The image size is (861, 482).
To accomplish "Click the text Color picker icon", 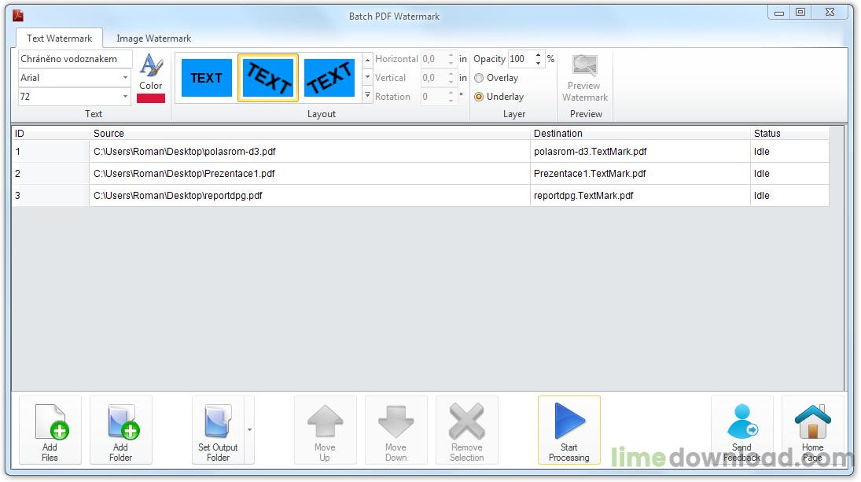I will pos(151,72).
